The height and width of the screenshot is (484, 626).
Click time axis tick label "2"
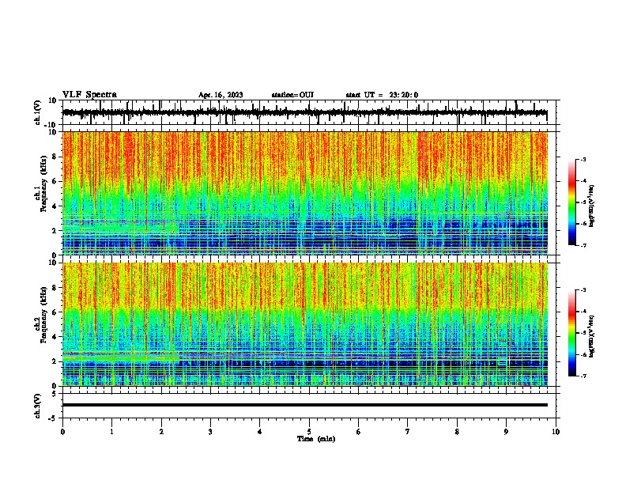click(x=161, y=432)
